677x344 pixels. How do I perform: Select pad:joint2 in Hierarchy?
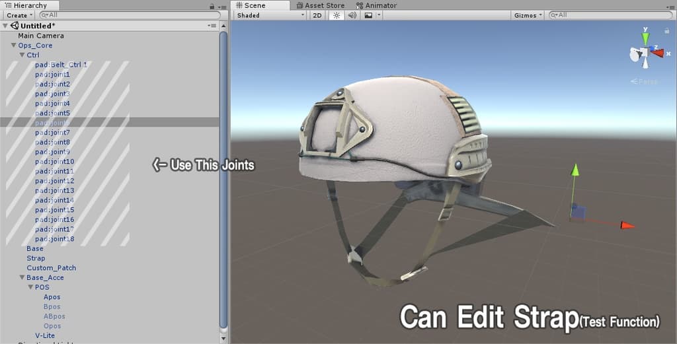[52, 84]
